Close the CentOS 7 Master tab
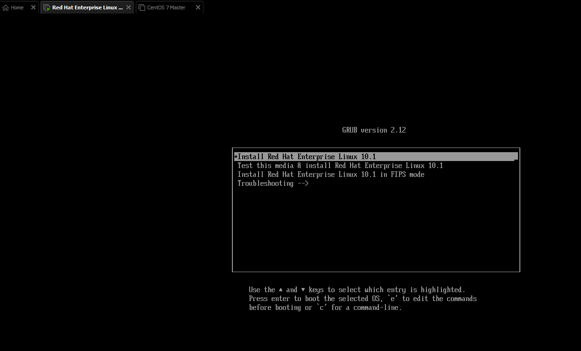581x351 pixels. [x=198, y=7]
